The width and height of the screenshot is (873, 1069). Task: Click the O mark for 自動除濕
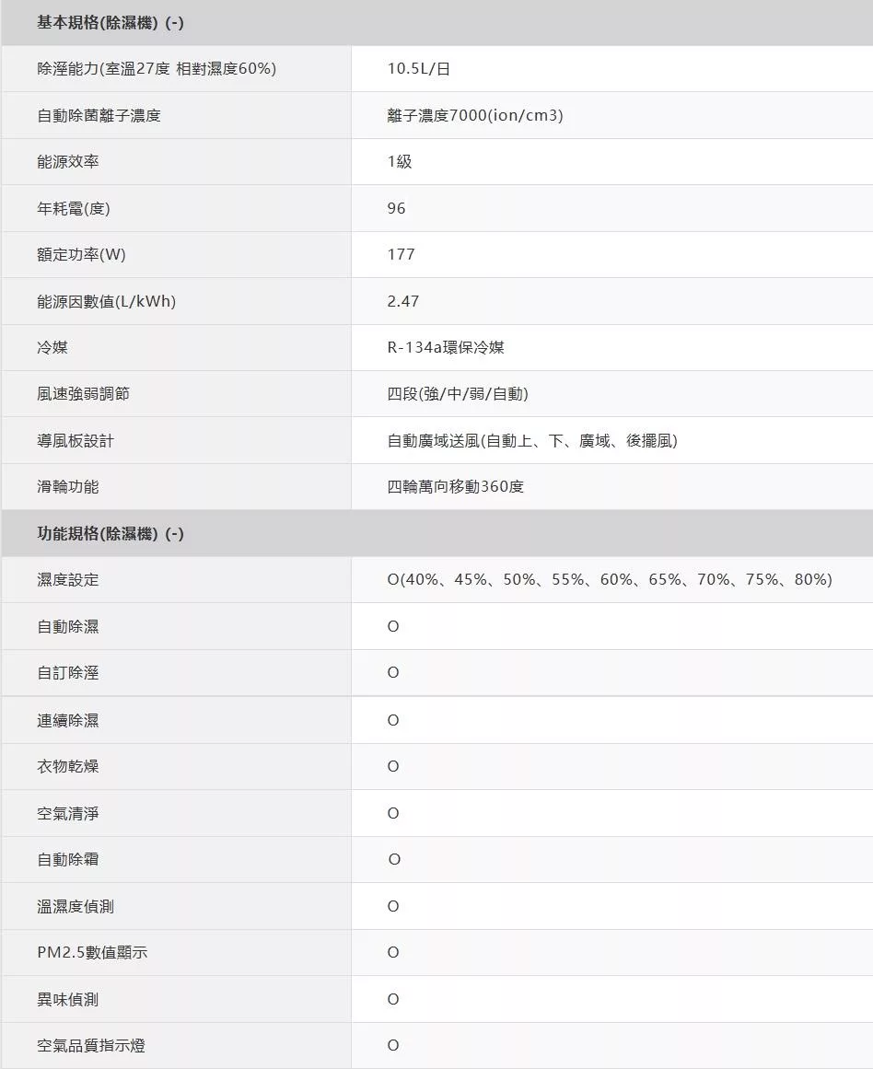[x=392, y=626]
